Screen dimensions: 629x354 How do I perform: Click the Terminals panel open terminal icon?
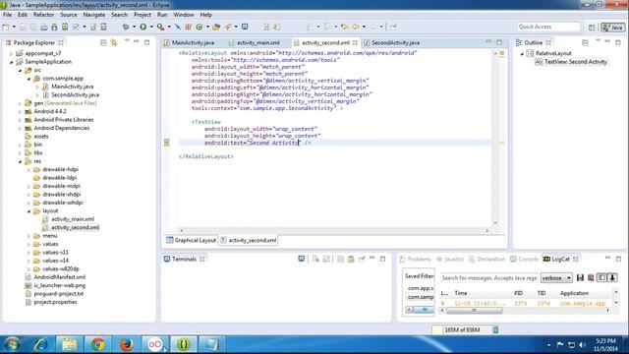tap(302, 259)
